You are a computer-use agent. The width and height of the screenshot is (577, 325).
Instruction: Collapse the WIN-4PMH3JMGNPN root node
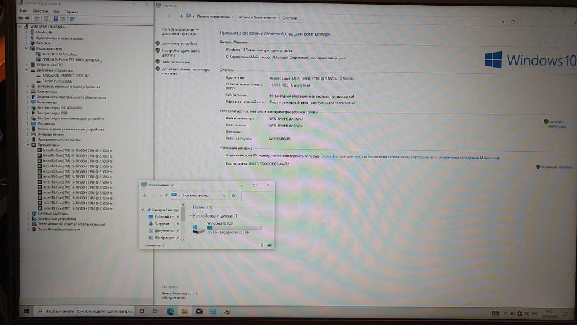click(20, 27)
